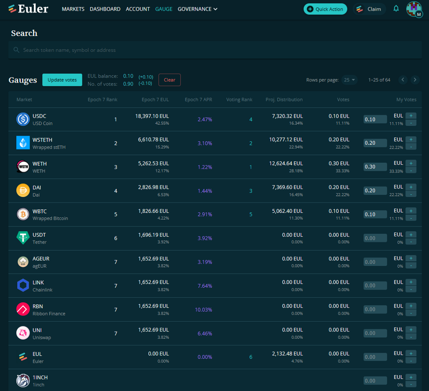Click LINK APR value 7.64%
The width and height of the screenshot is (429, 391).
[x=205, y=286]
